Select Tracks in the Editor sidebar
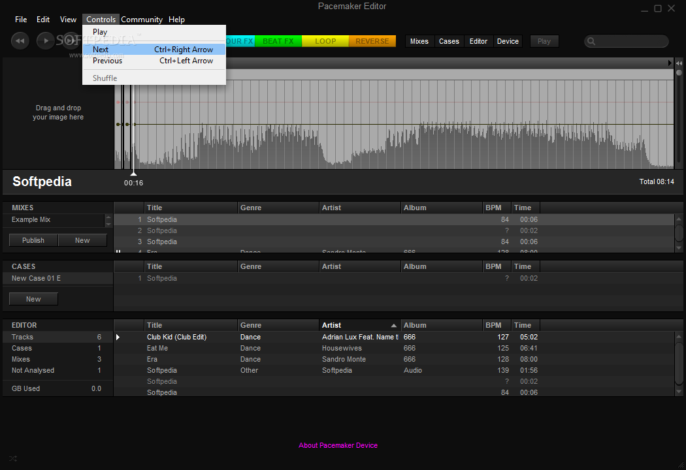The height and width of the screenshot is (470, 686). click(57, 337)
